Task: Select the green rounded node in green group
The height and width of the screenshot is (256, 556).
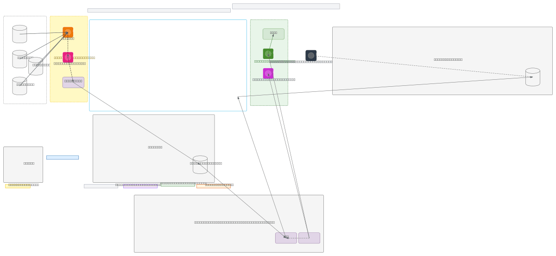Action: pyautogui.click(x=273, y=34)
